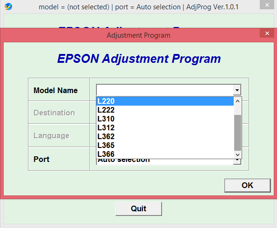Close the main AdjProg window
277x228 pixels.
[x=267, y=5]
